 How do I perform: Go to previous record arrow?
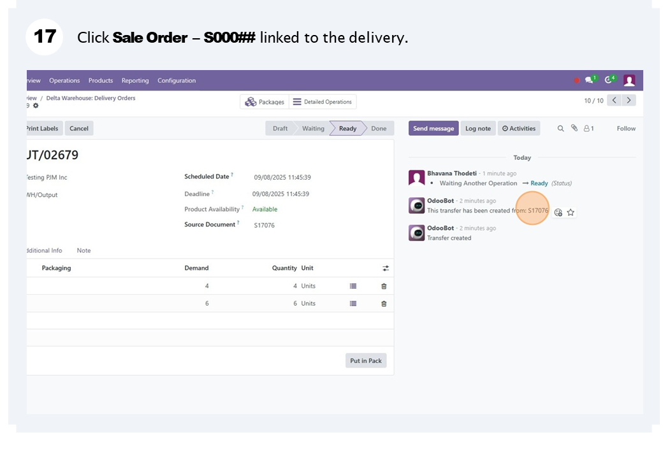[x=615, y=101]
